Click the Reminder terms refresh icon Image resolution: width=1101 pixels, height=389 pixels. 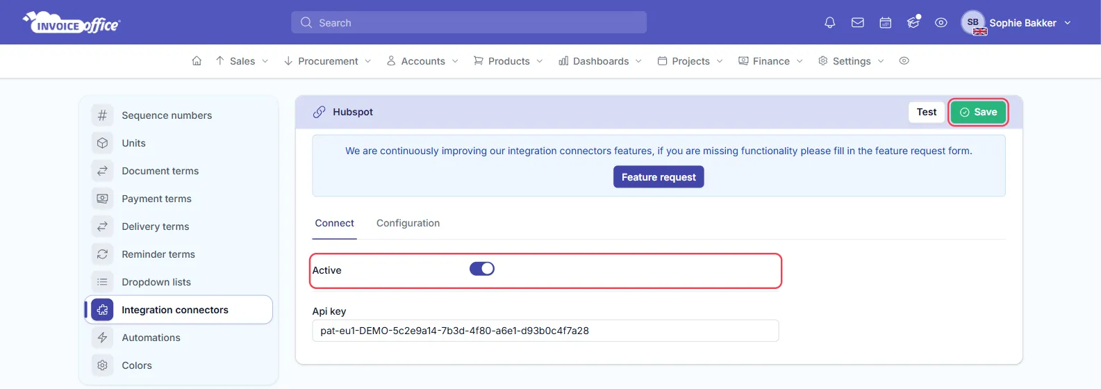(102, 254)
